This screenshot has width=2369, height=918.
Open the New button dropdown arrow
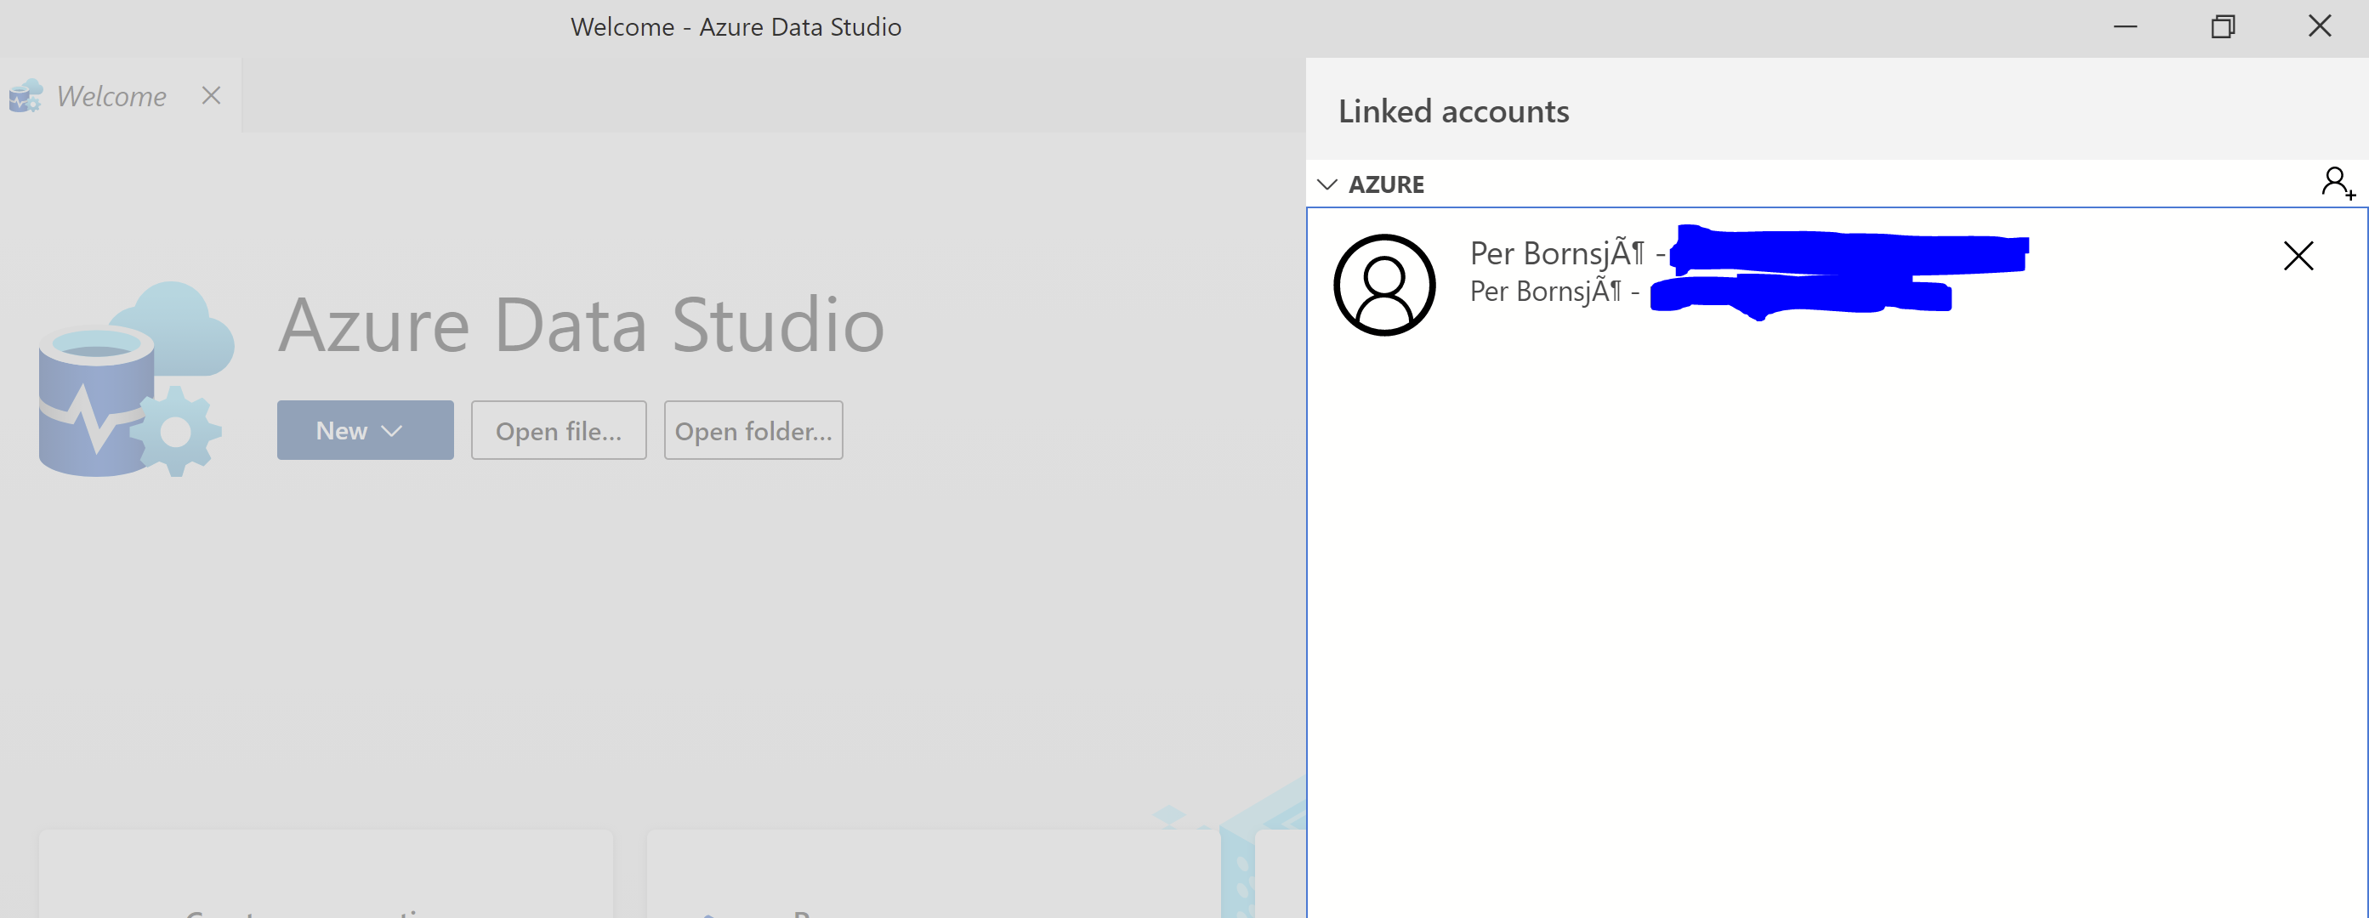click(394, 430)
